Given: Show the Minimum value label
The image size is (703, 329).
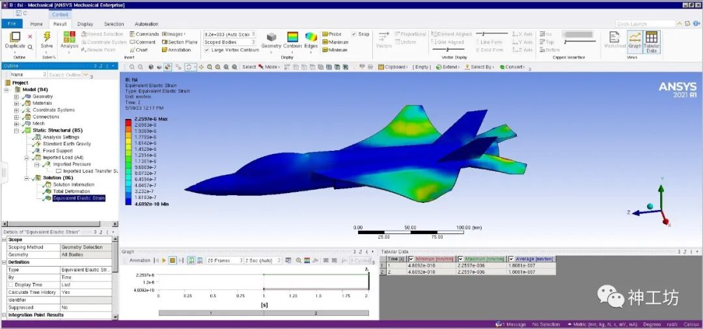Looking at the screenshot, I should (335, 50).
